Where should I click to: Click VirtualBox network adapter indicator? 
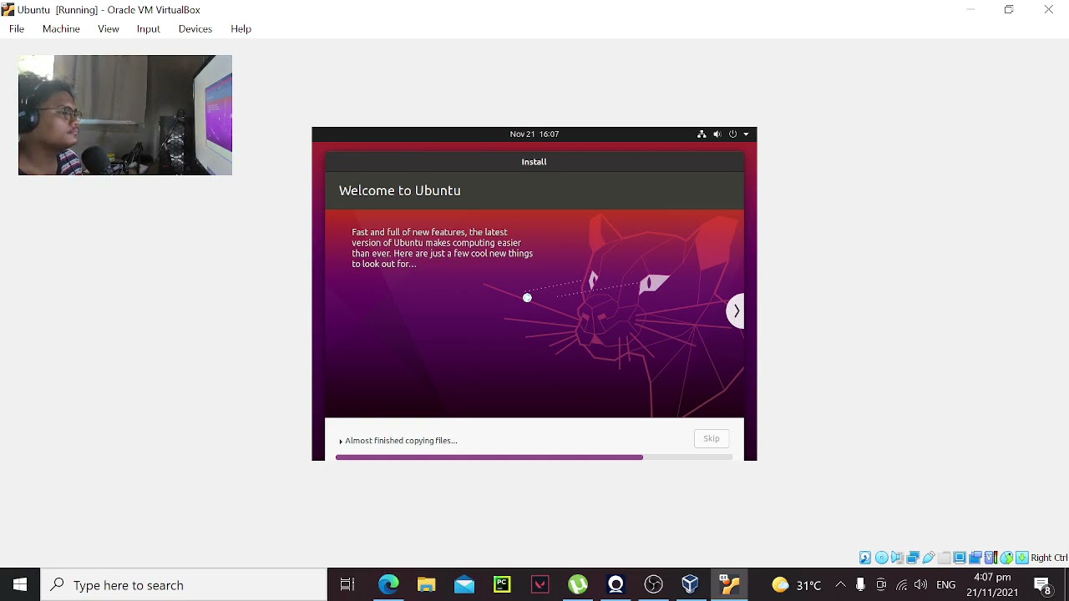pos(913,558)
